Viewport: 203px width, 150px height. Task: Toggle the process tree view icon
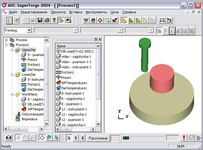(61, 20)
